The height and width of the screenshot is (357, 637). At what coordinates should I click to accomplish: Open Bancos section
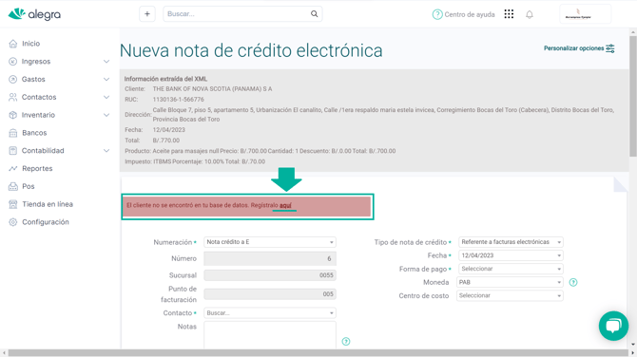point(34,133)
